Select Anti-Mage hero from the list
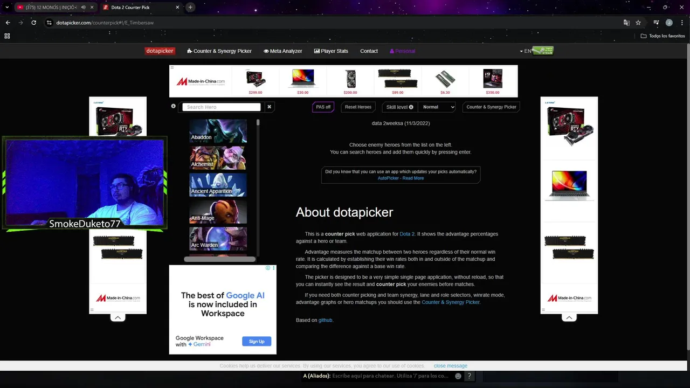Screen dimensions: 690x388 click(x=218, y=212)
